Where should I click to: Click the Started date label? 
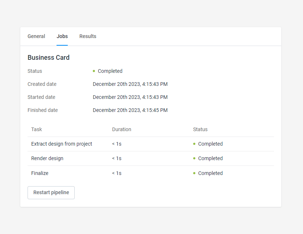41,97
